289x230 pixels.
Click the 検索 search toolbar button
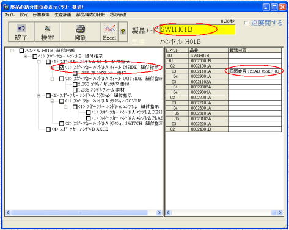click(x=47, y=32)
